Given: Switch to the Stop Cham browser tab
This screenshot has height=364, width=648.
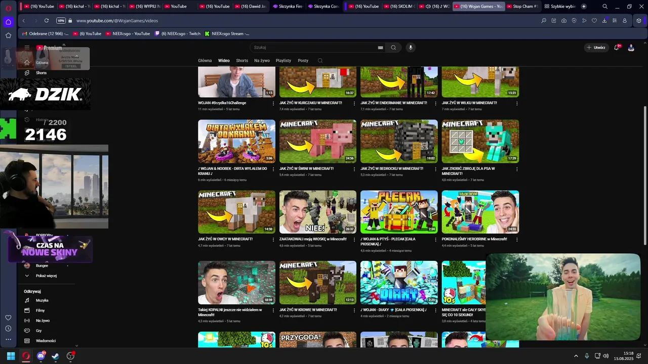Looking at the screenshot, I should (x=523, y=7).
